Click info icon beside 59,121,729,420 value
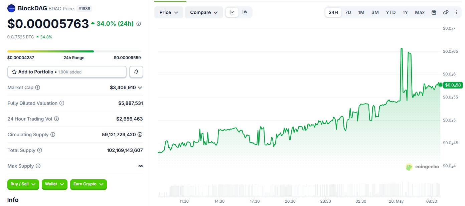The image size is (465, 206). tap(140, 135)
